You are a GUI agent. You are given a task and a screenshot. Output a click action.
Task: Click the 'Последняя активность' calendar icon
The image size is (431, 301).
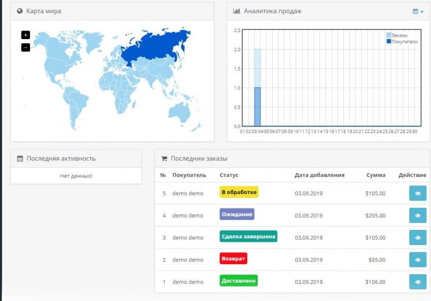[20, 159]
